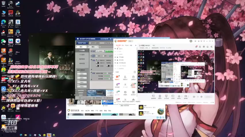Toggle eye visibility of the top source row

coord(115,49)
